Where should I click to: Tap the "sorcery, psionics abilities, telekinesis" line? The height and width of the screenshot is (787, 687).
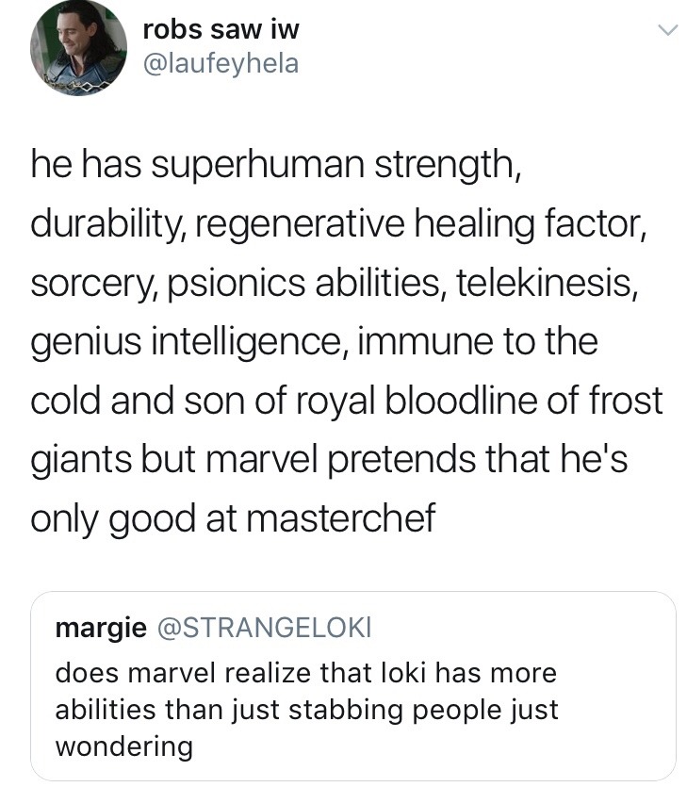[333, 284]
